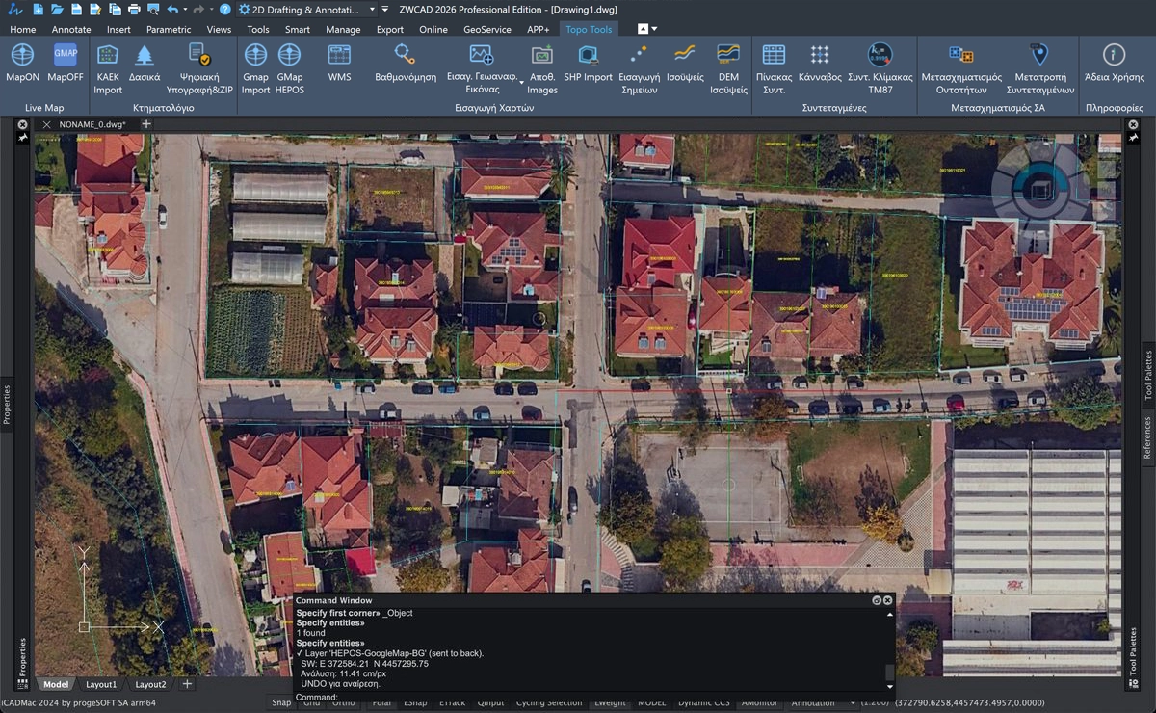Switch to the Home ribbon tab
This screenshot has width=1156, height=713.
[x=22, y=29]
